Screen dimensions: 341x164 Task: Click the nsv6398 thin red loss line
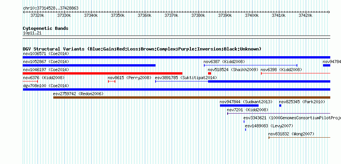click(295, 73)
